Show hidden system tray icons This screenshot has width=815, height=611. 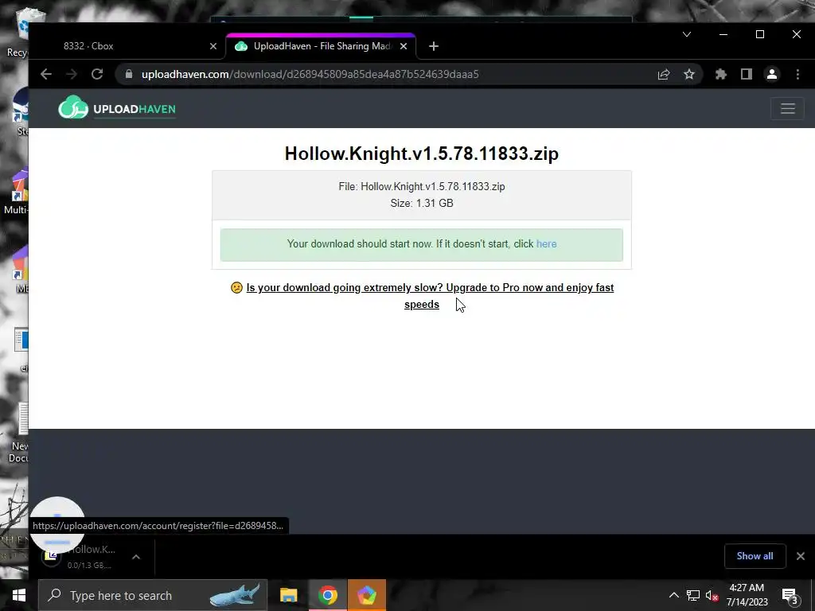(x=673, y=595)
